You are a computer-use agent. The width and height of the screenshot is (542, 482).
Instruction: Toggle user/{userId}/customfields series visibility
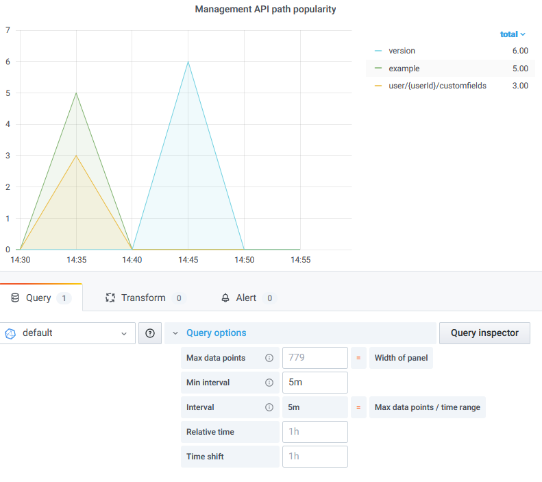coord(437,86)
